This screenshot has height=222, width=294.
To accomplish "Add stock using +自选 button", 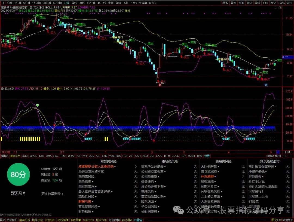I will point(281,3).
